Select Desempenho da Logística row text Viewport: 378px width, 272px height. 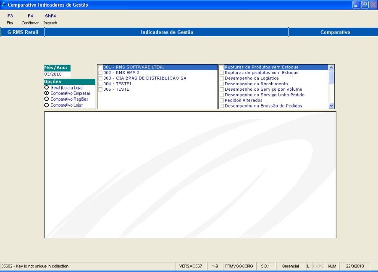point(252,78)
